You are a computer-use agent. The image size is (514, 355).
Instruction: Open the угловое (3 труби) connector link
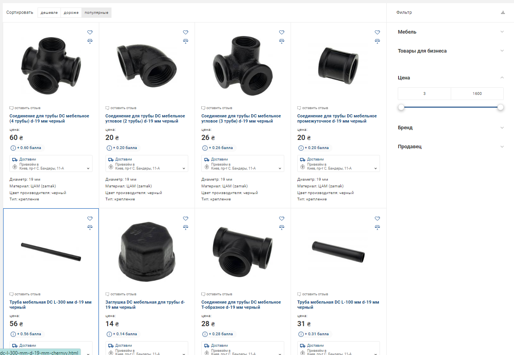point(241,119)
